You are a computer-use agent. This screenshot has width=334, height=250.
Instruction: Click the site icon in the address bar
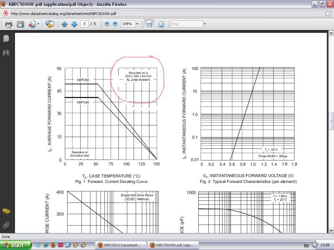coord(5,13)
